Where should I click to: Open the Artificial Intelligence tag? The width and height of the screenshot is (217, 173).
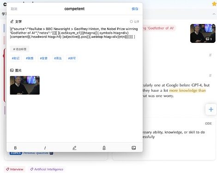coord(47,169)
